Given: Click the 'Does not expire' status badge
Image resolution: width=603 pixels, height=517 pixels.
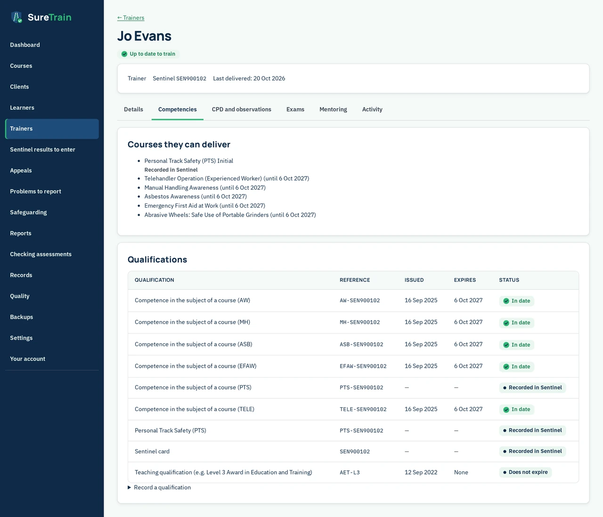Looking at the screenshot, I should click(x=525, y=472).
